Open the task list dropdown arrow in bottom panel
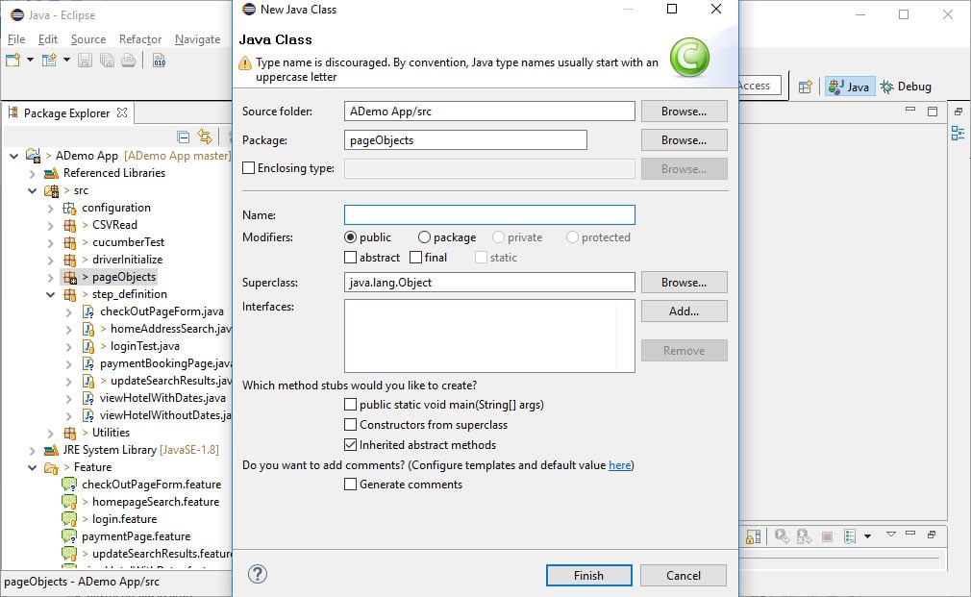The height and width of the screenshot is (597, 971). 867,536
